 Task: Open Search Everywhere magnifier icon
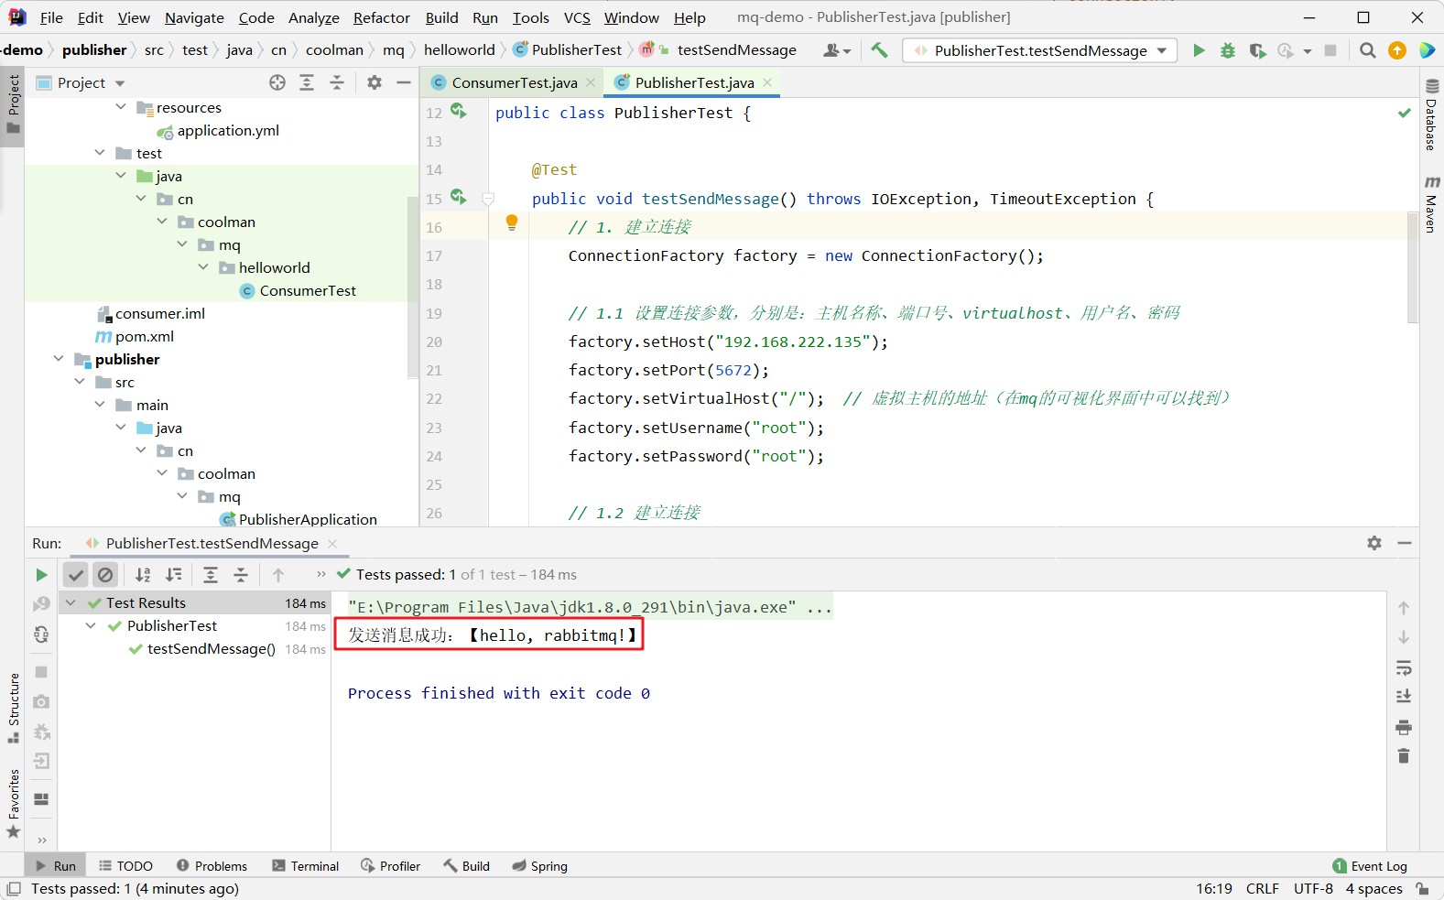(x=1367, y=50)
